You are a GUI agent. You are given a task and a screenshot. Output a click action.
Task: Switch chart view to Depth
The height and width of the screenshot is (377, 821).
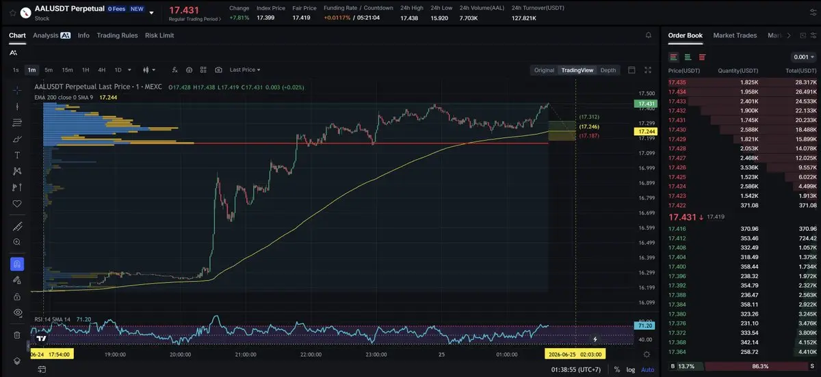608,70
